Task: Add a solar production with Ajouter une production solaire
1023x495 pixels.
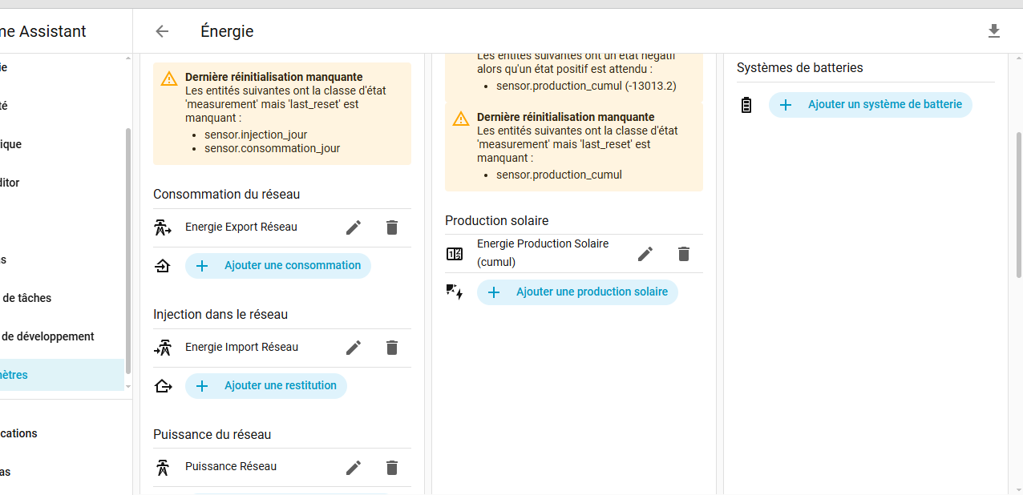Action: (577, 292)
